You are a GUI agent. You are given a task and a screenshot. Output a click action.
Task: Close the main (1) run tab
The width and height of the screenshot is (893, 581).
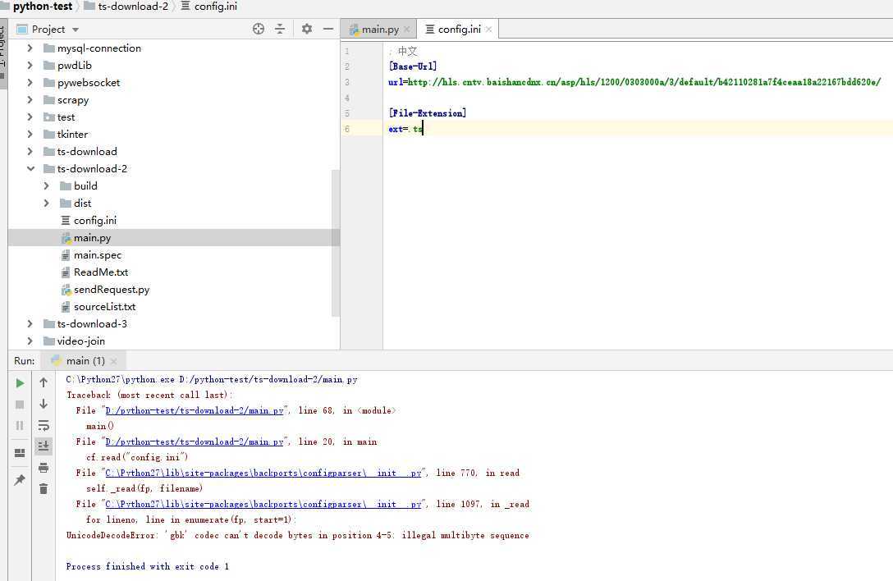pos(114,361)
